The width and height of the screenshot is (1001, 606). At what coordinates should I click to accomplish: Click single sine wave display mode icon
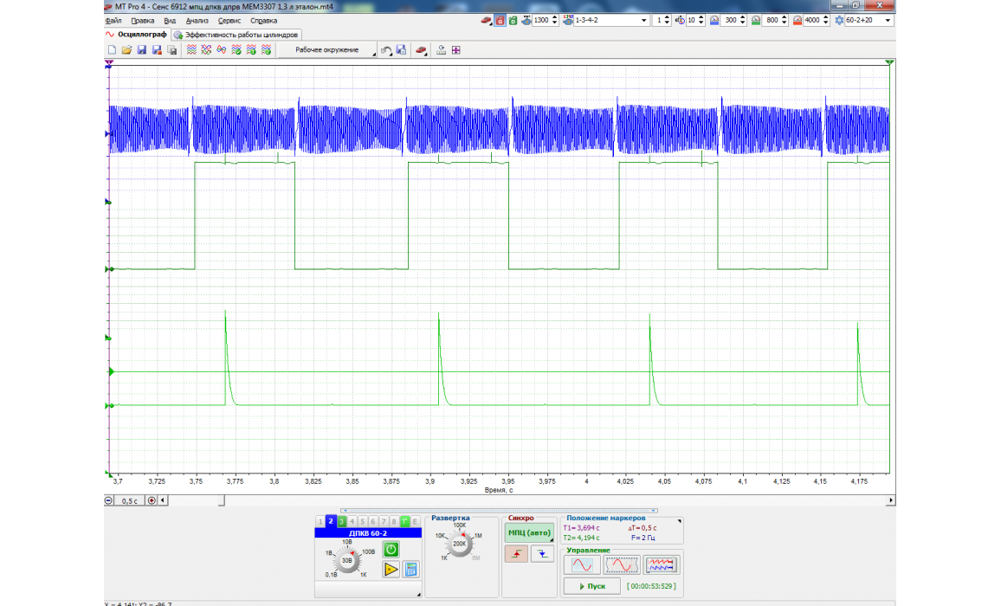(x=582, y=565)
